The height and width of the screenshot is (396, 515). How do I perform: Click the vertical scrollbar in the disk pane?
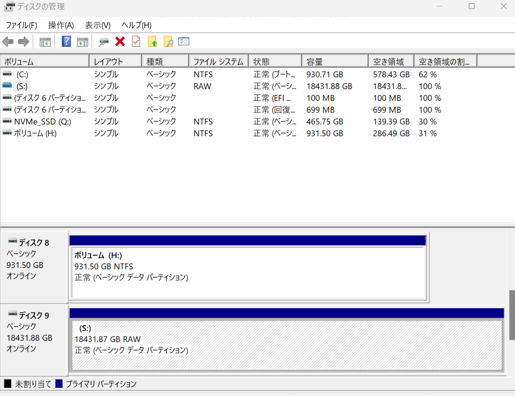[x=512, y=315]
